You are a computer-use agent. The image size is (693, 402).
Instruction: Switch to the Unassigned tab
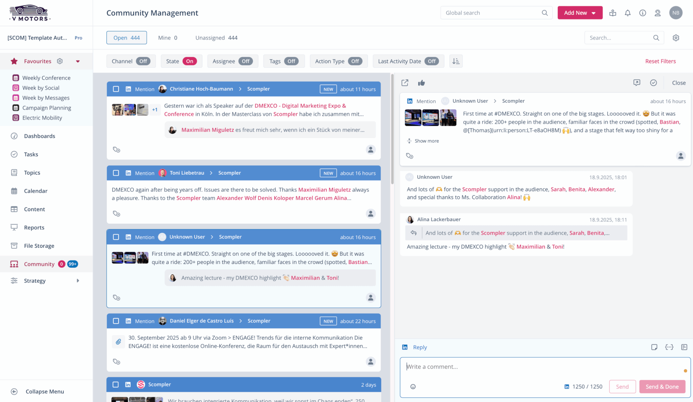click(x=216, y=38)
